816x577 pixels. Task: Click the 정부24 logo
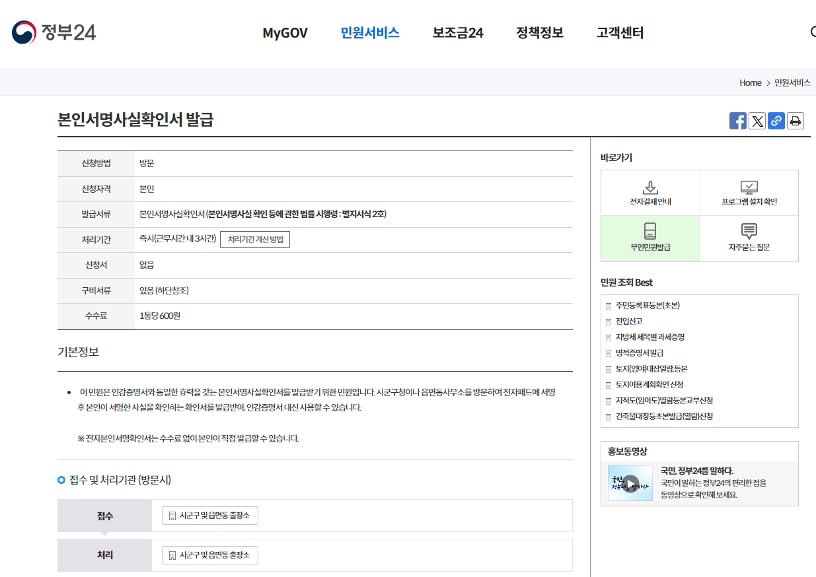point(52,31)
